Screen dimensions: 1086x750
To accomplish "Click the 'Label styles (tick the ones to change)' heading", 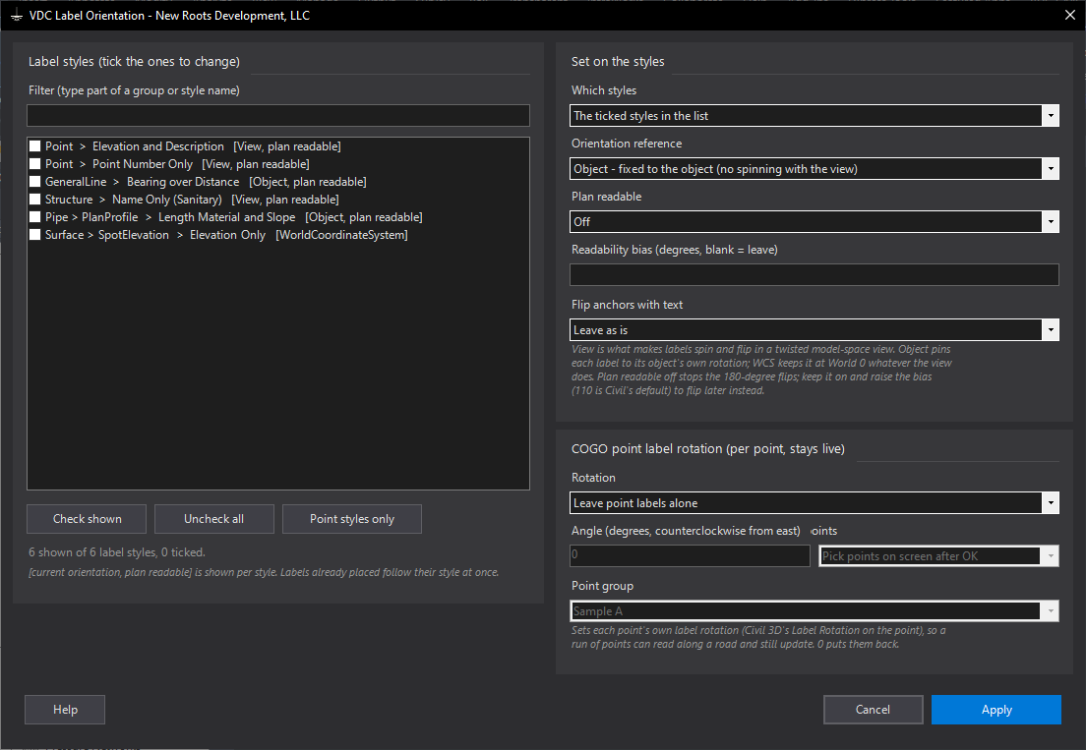I will [134, 62].
